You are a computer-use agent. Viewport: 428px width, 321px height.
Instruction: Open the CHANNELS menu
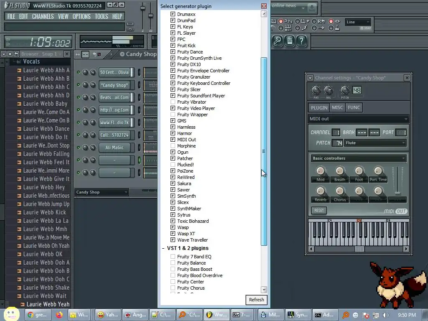click(x=43, y=16)
